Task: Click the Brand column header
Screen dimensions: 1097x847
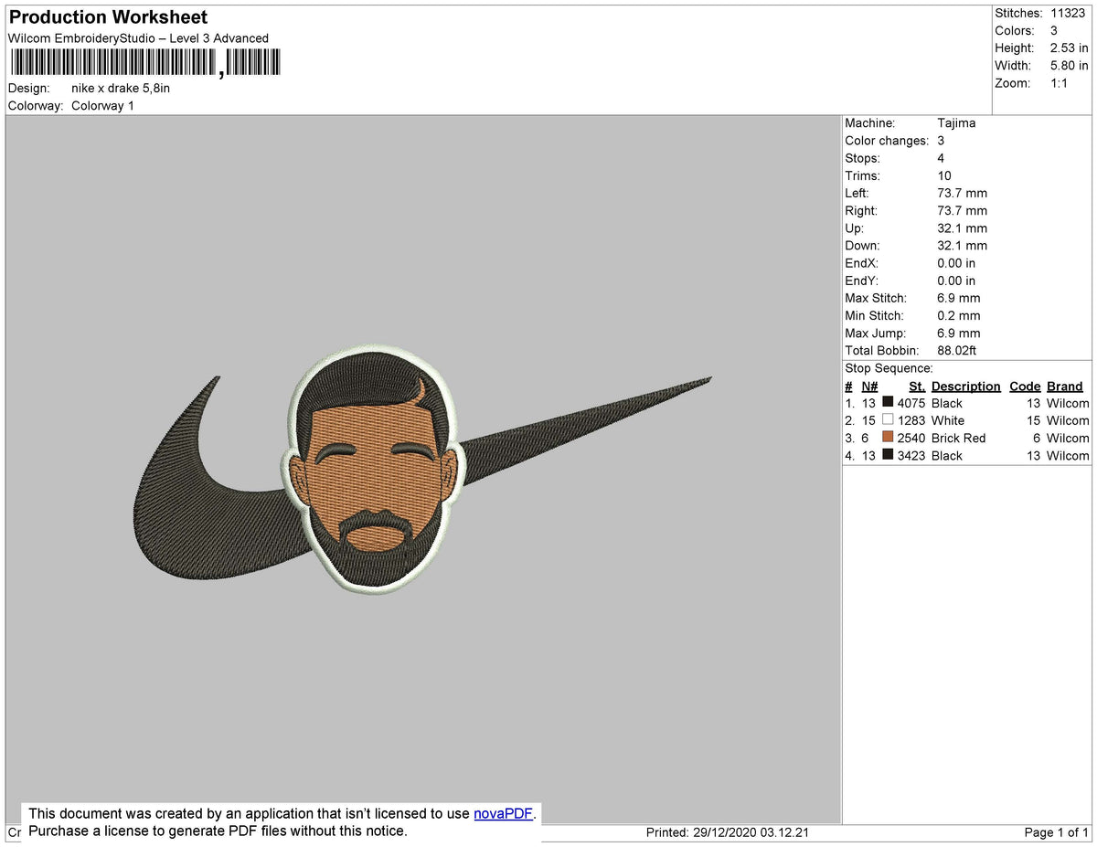Action: click(1064, 386)
